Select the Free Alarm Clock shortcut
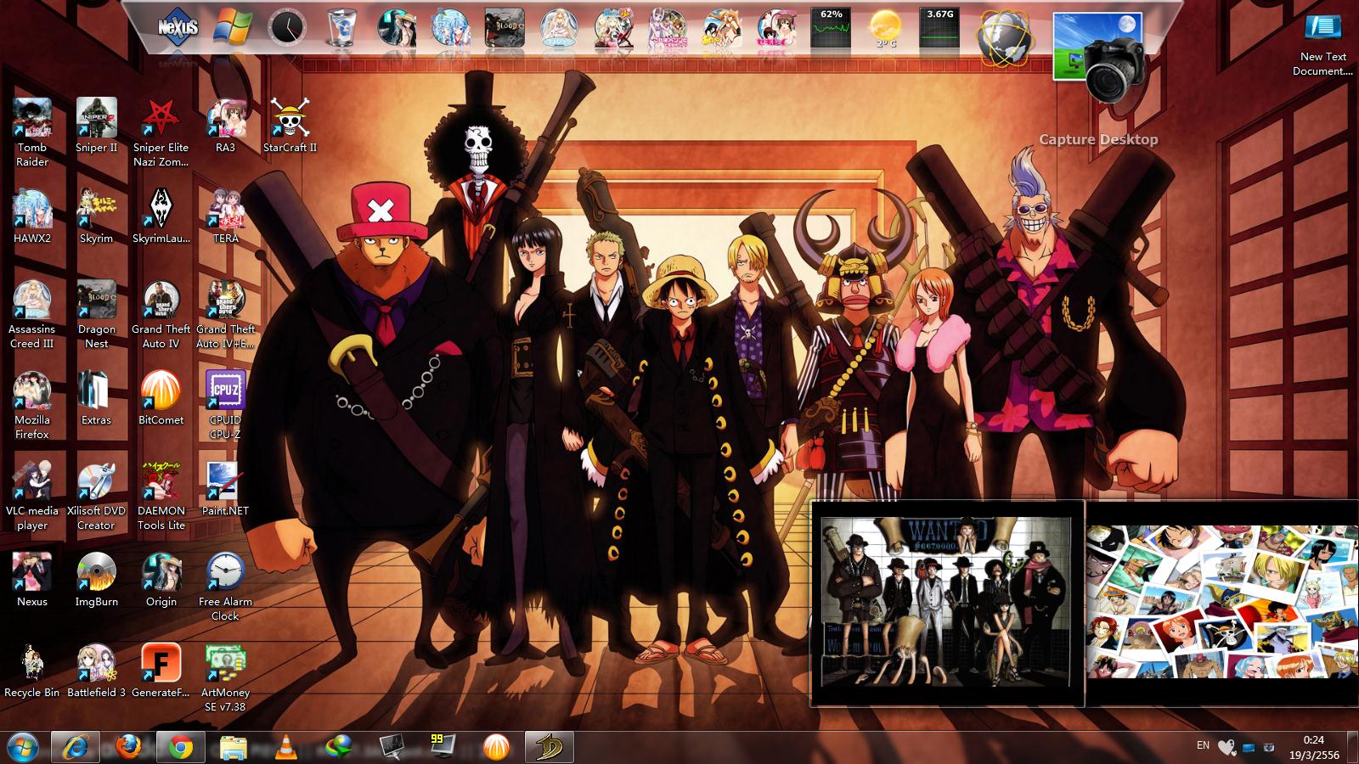This screenshot has height=764, width=1359. point(225,586)
